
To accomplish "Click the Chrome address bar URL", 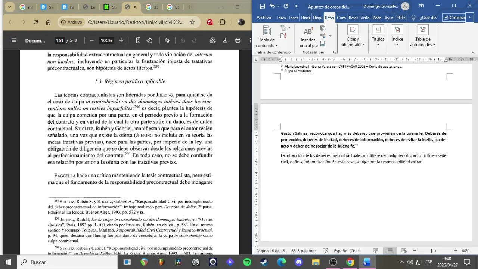I will tap(136, 22).
